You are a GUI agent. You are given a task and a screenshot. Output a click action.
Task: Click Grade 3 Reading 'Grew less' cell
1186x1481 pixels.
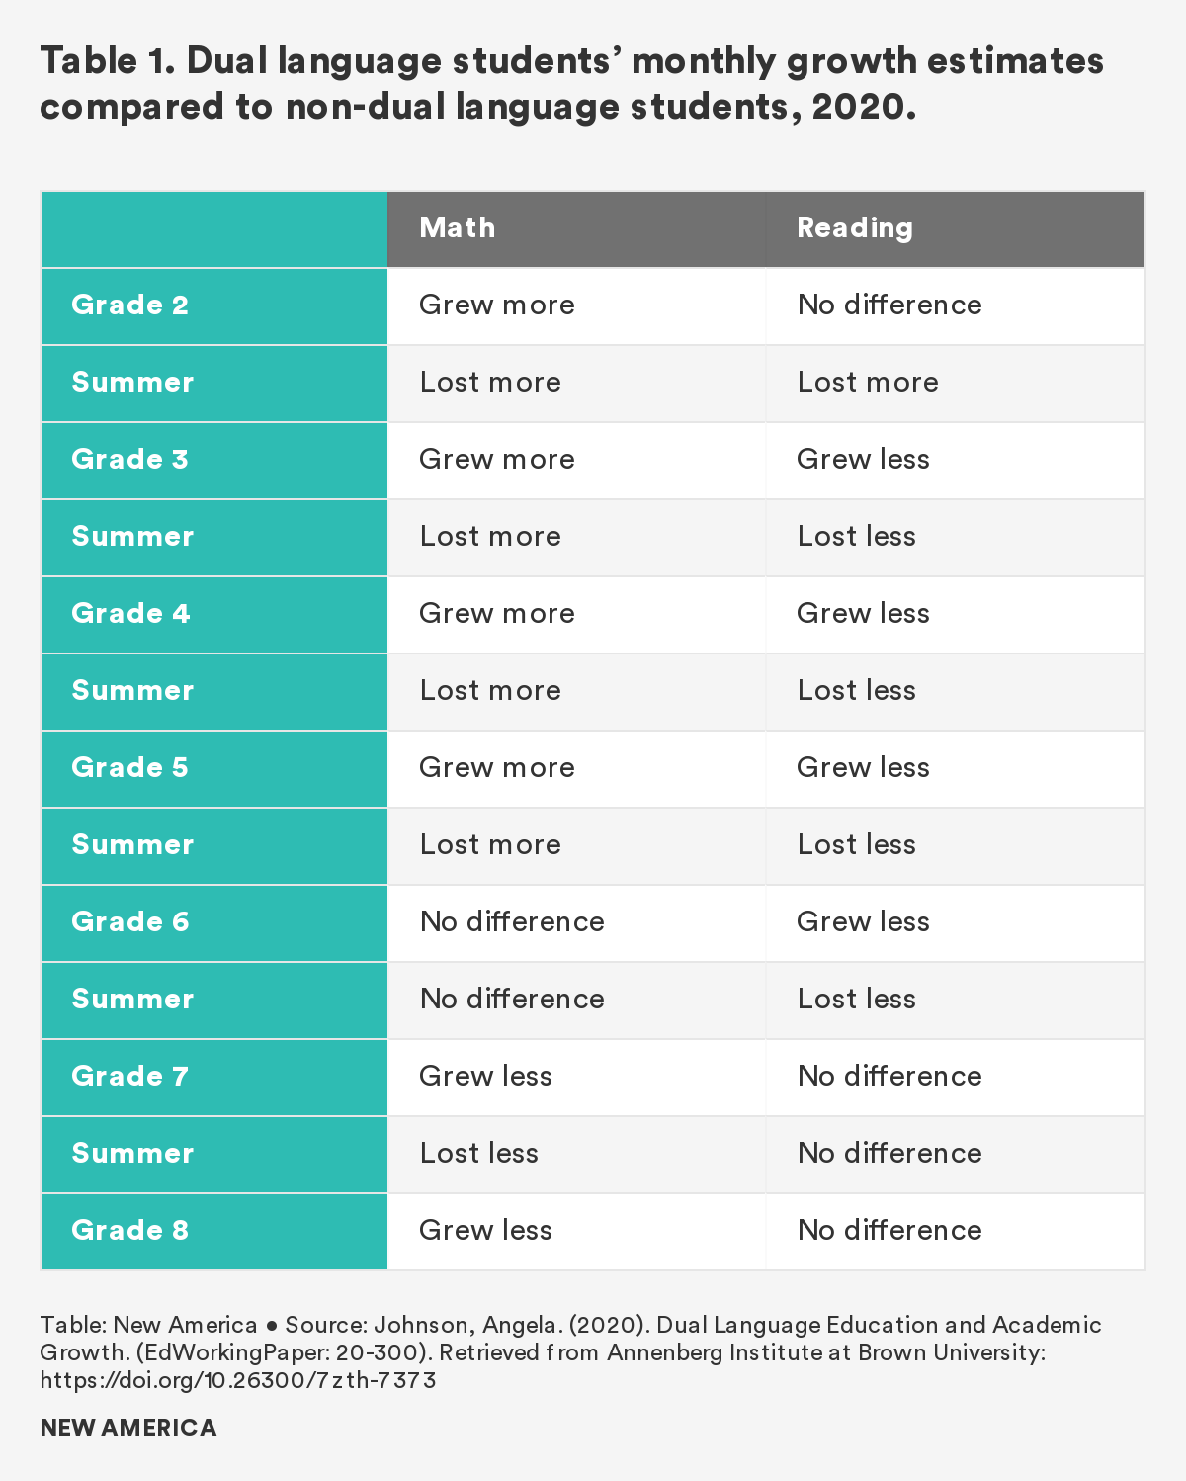pyautogui.click(x=863, y=460)
